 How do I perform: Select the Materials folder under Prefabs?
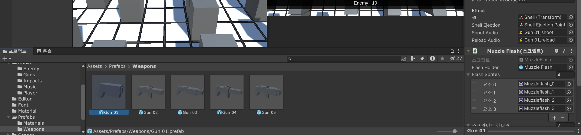point(31,123)
